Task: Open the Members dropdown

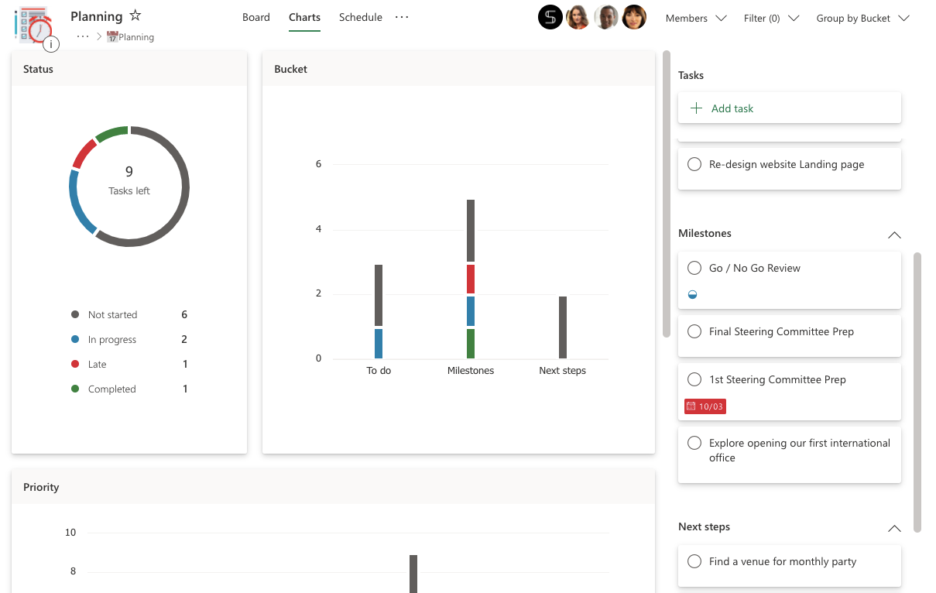Action: click(696, 18)
